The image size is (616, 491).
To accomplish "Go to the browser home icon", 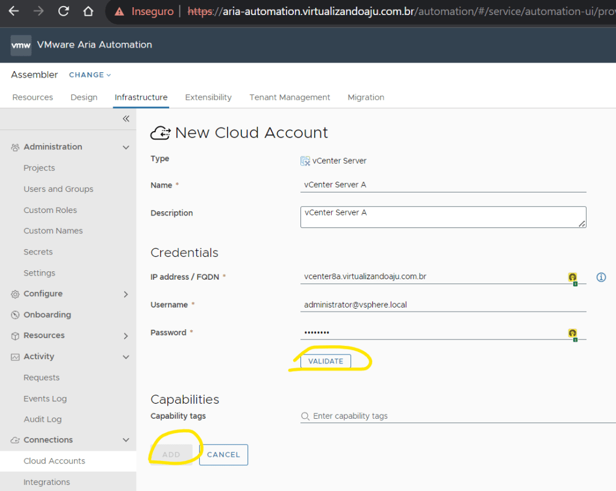I will (88, 11).
